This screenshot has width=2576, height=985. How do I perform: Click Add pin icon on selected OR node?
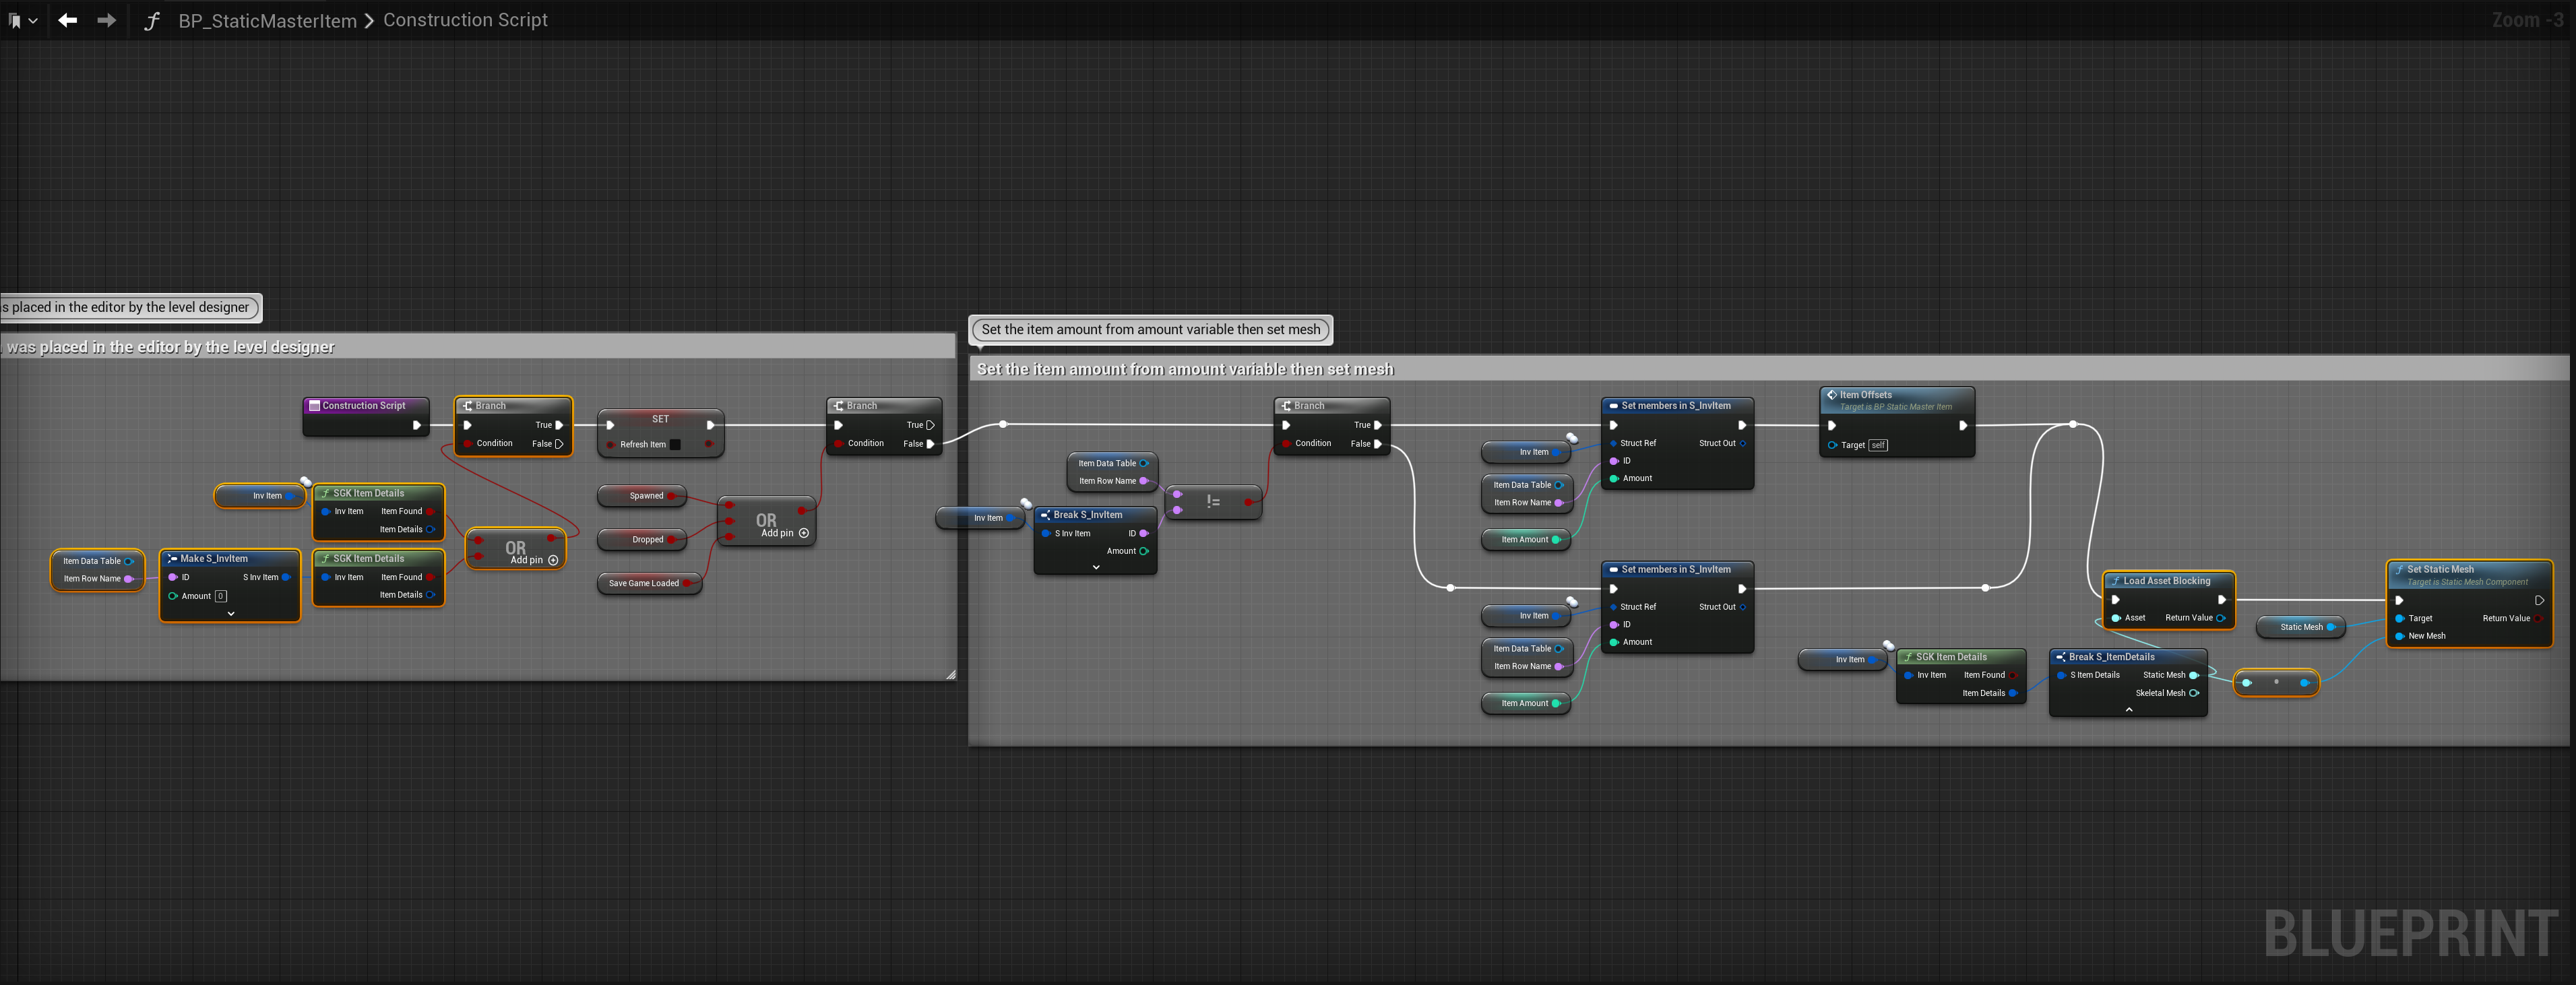(x=553, y=560)
